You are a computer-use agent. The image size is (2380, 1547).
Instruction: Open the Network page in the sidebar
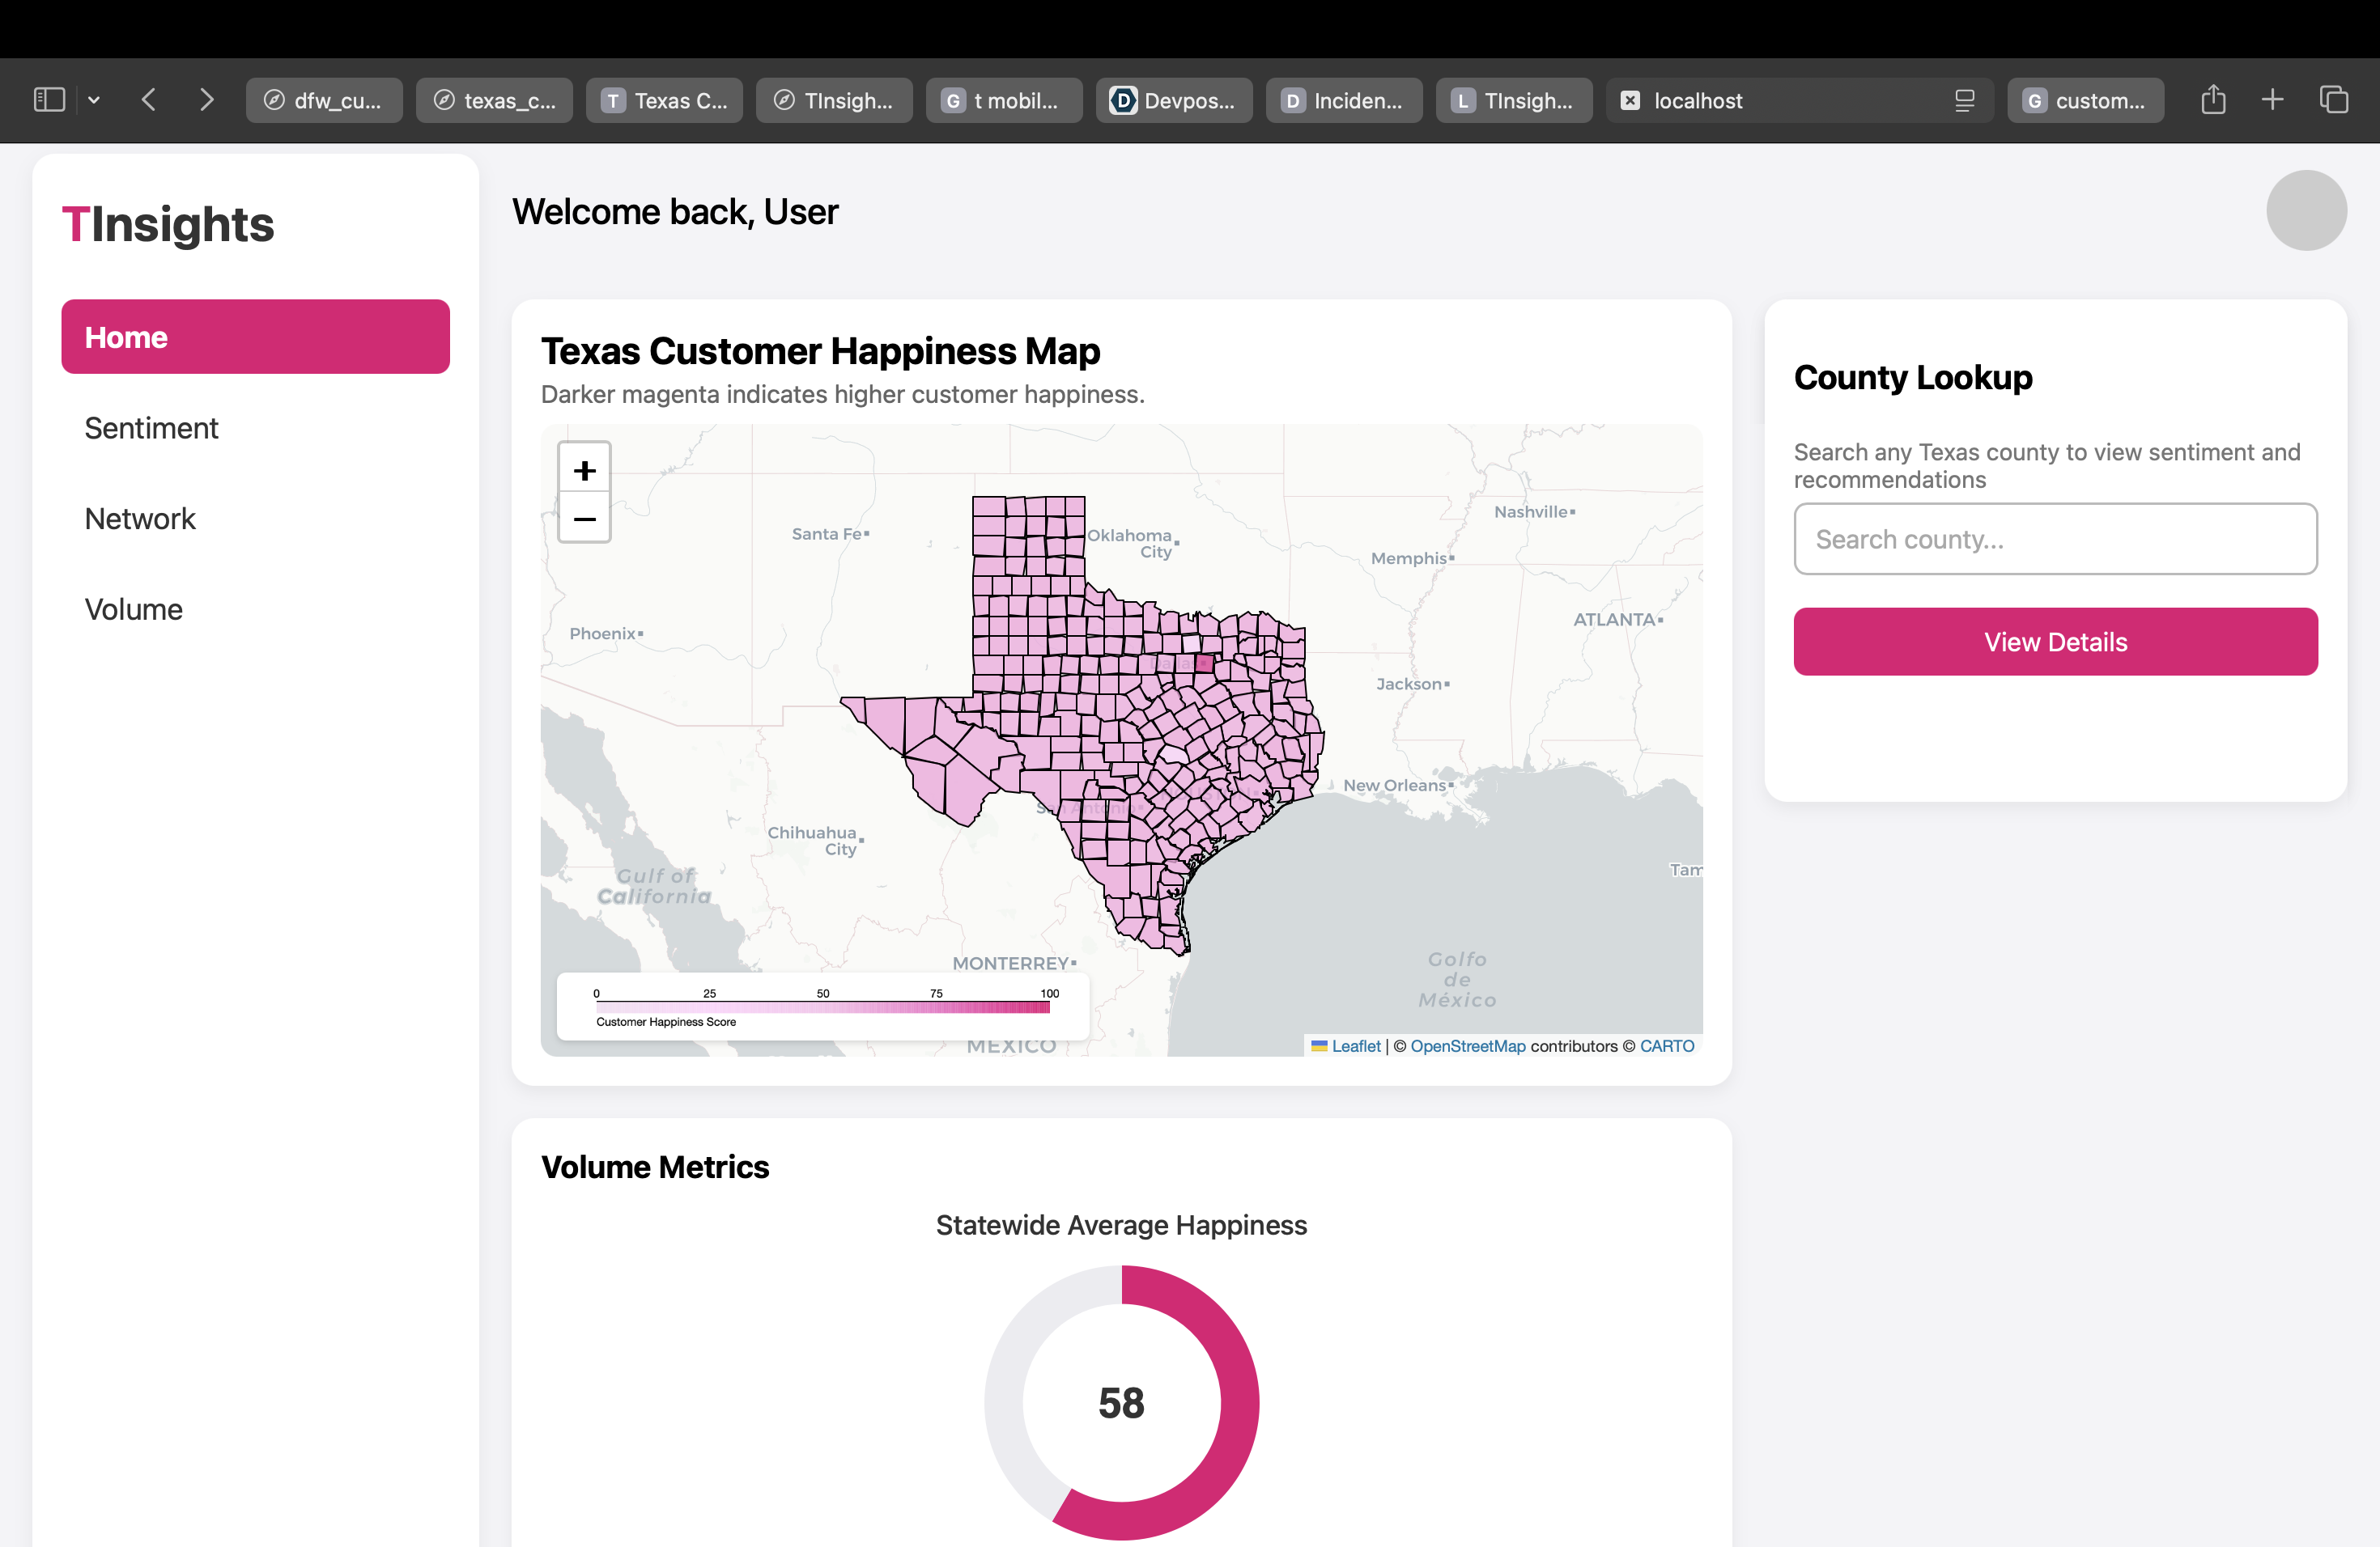[140, 519]
